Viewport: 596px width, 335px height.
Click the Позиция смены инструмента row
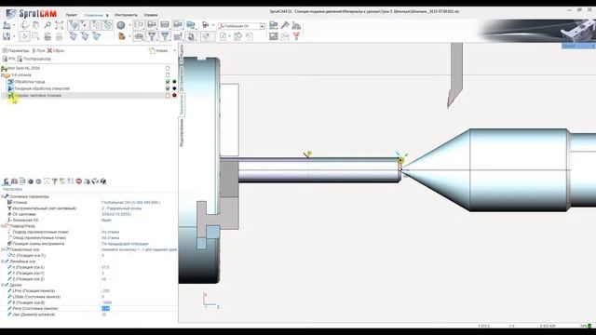(88, 244)
